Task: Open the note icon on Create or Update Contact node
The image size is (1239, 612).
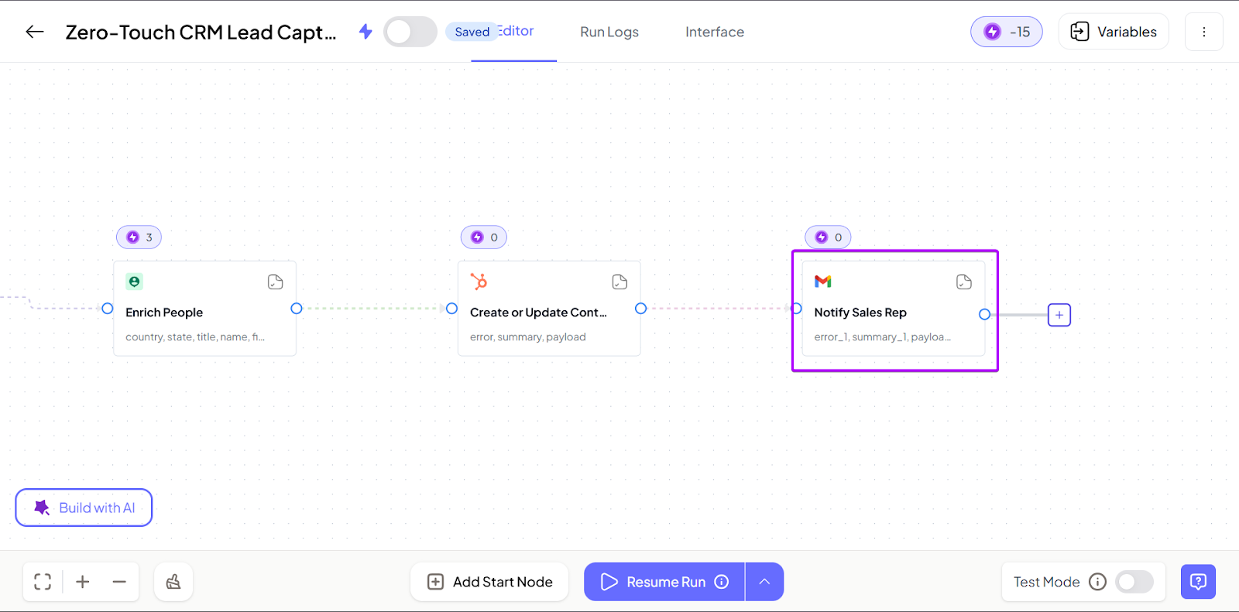Action: [619, 282]
